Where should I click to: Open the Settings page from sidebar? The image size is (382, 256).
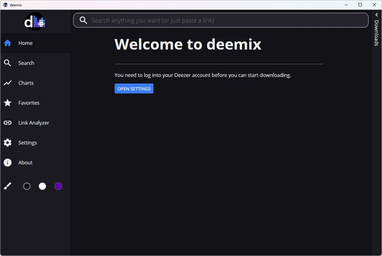tap(35, 143)
